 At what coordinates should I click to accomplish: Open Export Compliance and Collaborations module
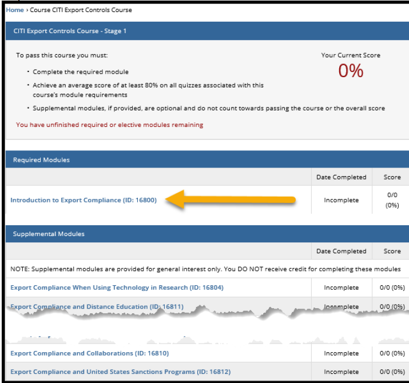click(90, 353)
